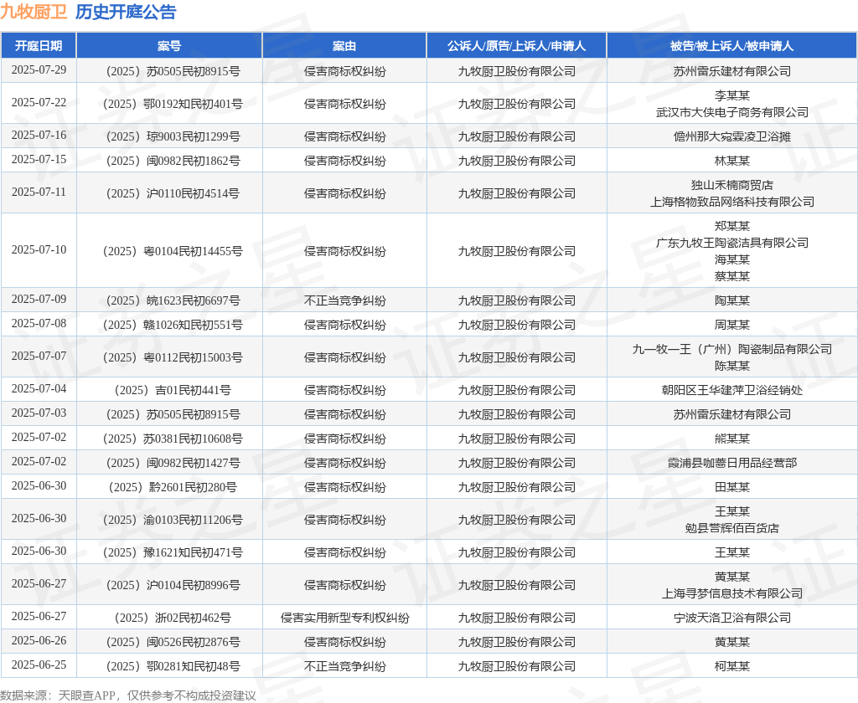Click the date 2025-06-26

click(x=39, y=641)
